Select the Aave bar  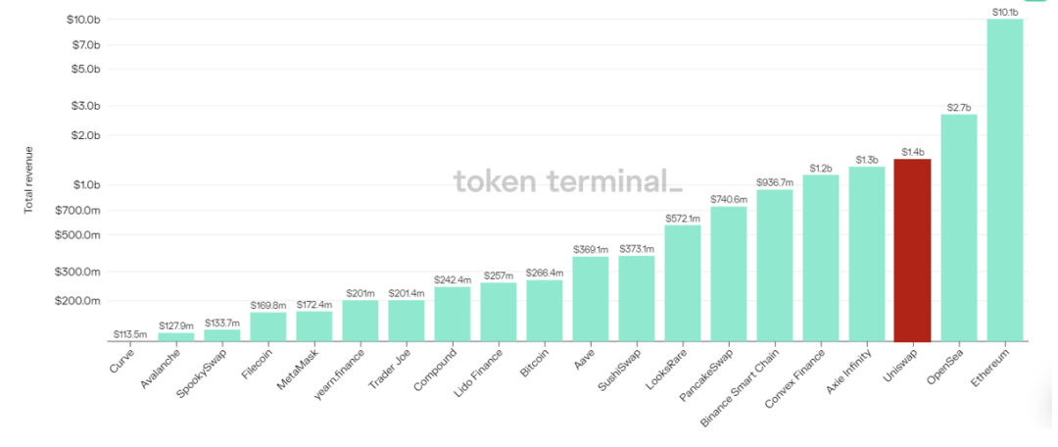(x=591, y=298)
